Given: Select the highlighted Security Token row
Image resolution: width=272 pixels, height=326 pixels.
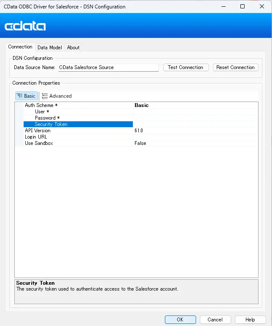Looking at the screenshot, I should (x=78, y=124).
